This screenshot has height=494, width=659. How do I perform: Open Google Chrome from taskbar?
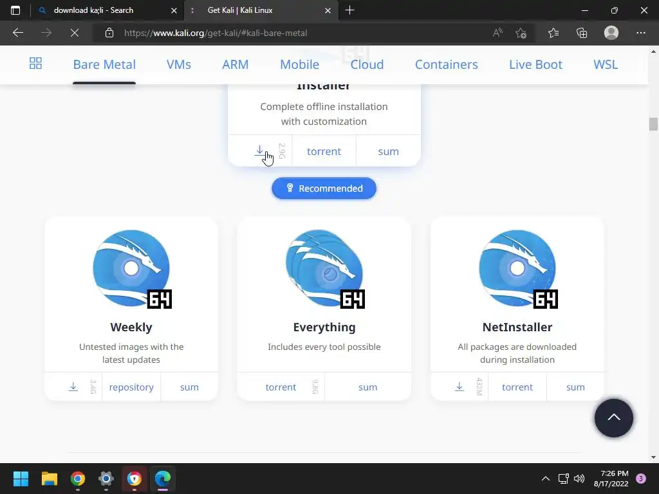pyautogui.click(x=78, y=479)
